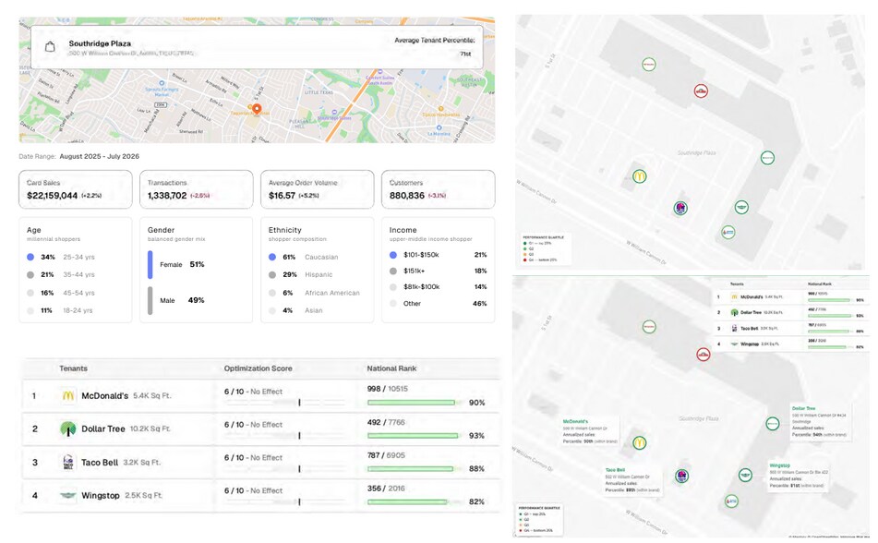Click Taco Bell's 88% national rank bar in the large table
This screenshot has height=543, width=878.
coord(415,468)
